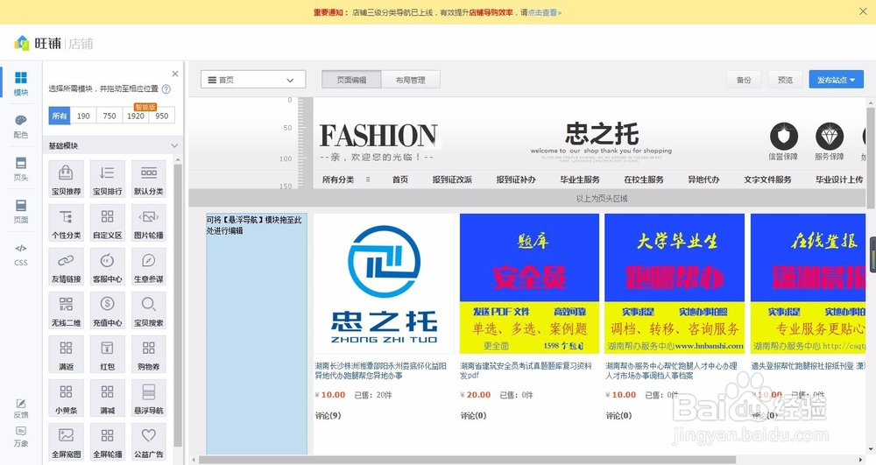Screen dimensions: 876x465
Task: Open the 配色 color scheme panel
Action: click(21, 126)
